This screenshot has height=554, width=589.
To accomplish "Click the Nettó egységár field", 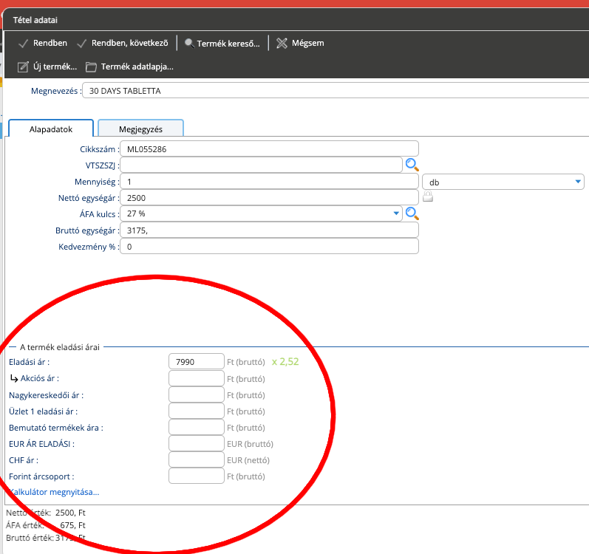I will [269, 197].
